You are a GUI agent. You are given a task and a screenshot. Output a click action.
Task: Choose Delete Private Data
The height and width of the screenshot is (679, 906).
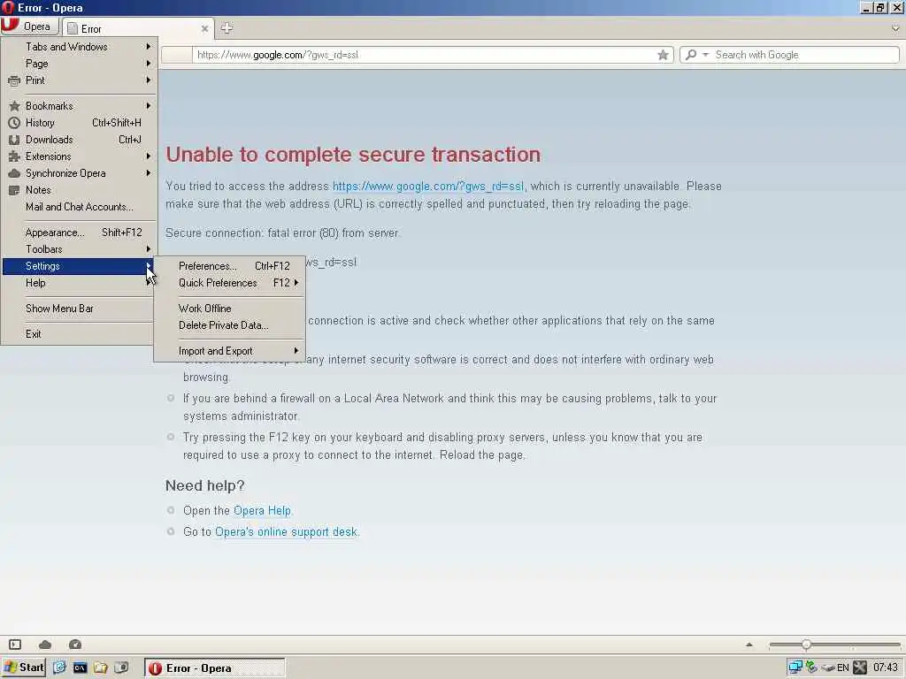pyautogui.click(x=229, y=325)
